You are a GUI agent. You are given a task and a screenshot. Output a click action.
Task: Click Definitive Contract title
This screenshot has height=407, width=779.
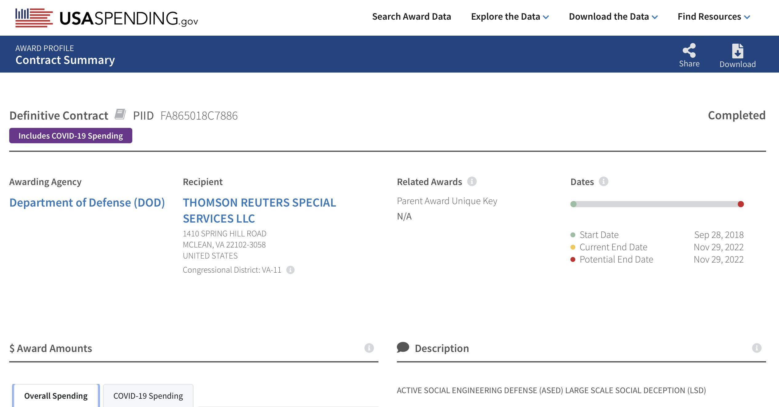(x=59, y=116)
